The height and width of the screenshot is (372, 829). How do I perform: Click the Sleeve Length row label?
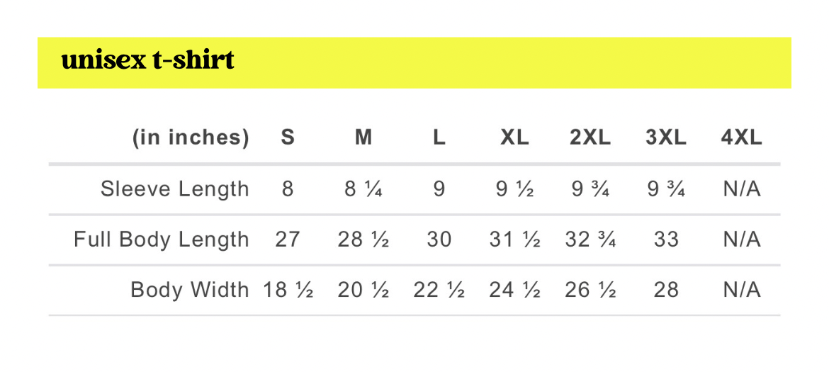[x=175, y=189]
